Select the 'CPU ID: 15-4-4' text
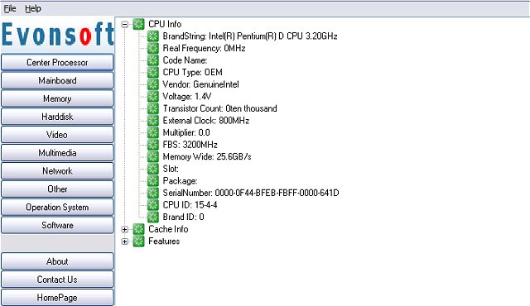 point(190,205)
